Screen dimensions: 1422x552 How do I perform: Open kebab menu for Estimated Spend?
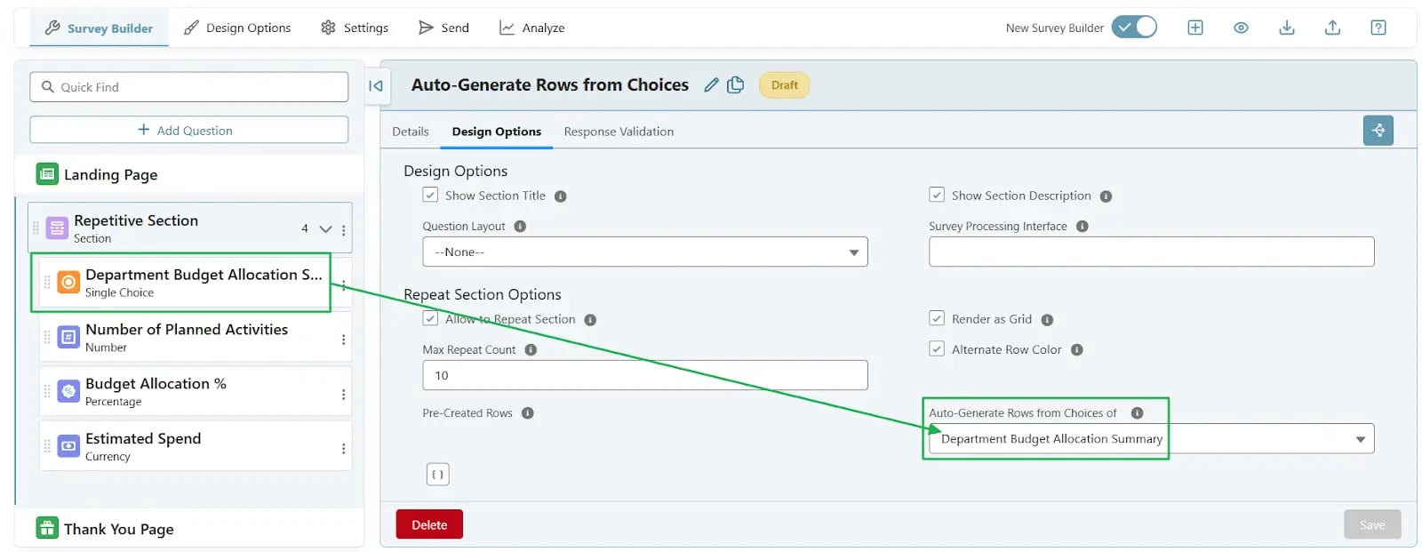click(344, 449)
